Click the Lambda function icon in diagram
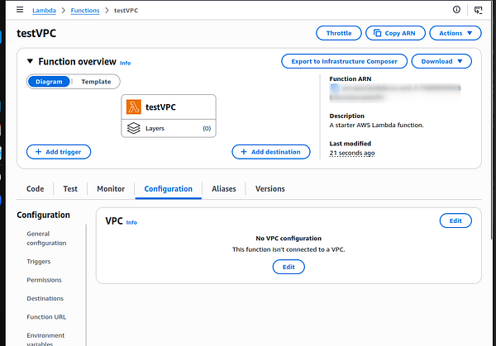The height and width of the screenshot is (346, 496). click(133, 107)
